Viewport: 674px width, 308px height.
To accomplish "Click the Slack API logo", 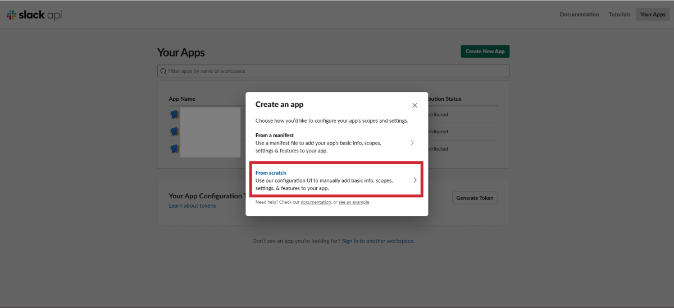I will 34,15.
